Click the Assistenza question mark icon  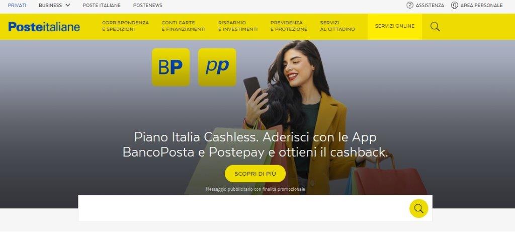(x=409, y=5)
